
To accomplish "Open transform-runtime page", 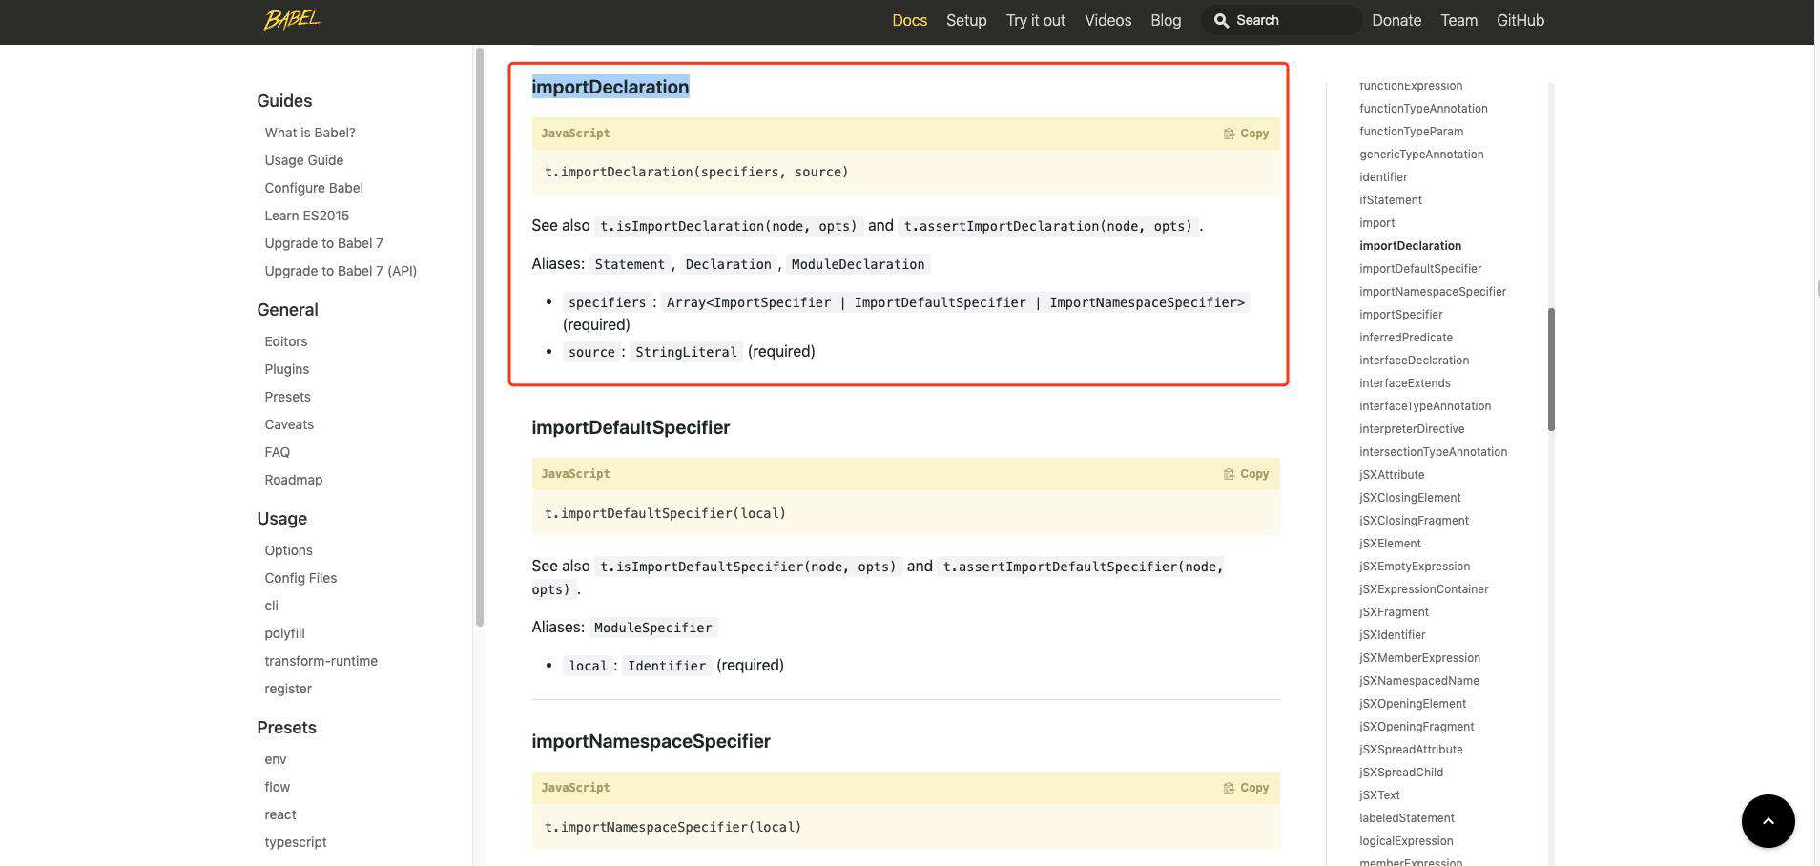I will point(321,661).
